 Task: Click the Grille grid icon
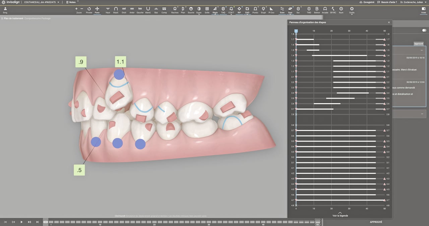pos(207,10)
